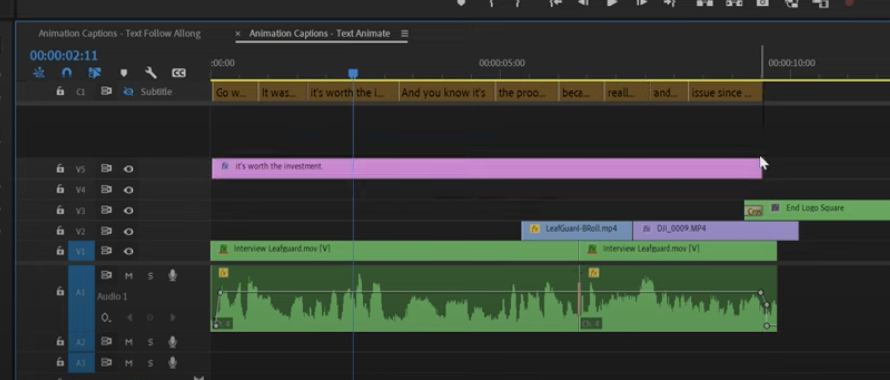Image resolution: width=890 pixels, height=380 pixels.
Task: Hide V5 track output eye
Action: click(x=129, y=168)
